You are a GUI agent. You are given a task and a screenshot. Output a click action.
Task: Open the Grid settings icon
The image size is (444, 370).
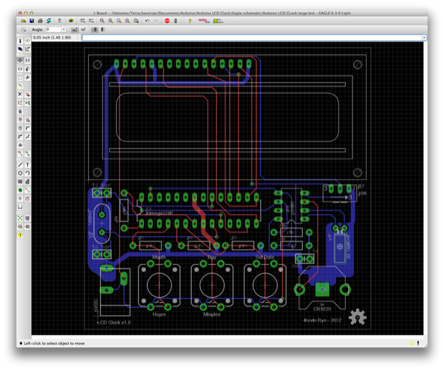(x=24, y=29)
